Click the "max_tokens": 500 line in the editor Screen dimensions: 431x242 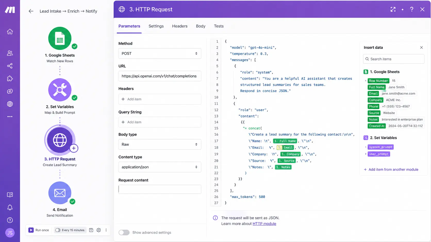(247, 197)
